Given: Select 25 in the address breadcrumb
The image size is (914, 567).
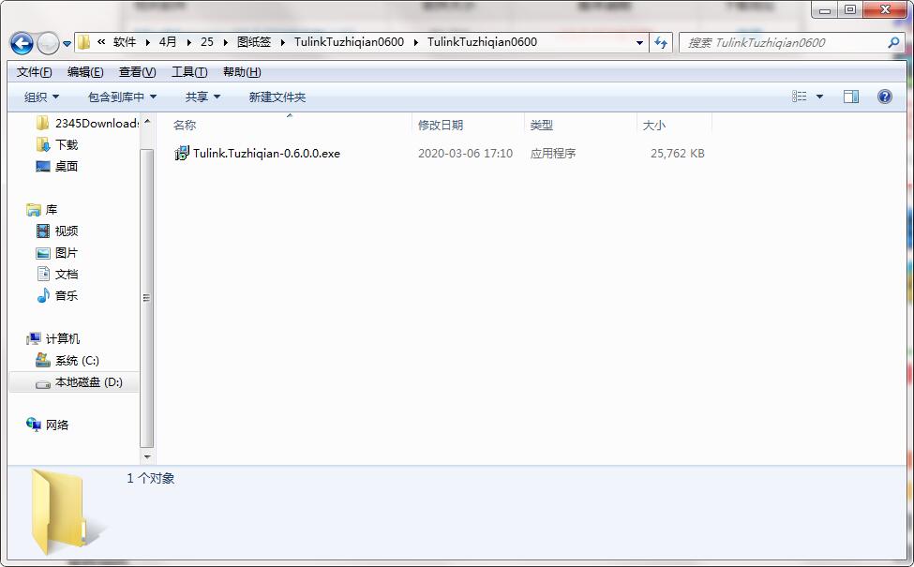Looking at the screenshot, I should 207,42.
